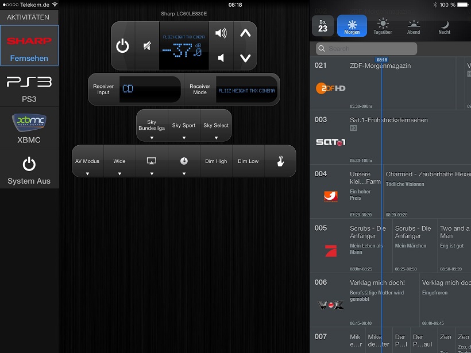Lower volume with the quiet speaker icon
471x353 pixels.
pos(221,58)
